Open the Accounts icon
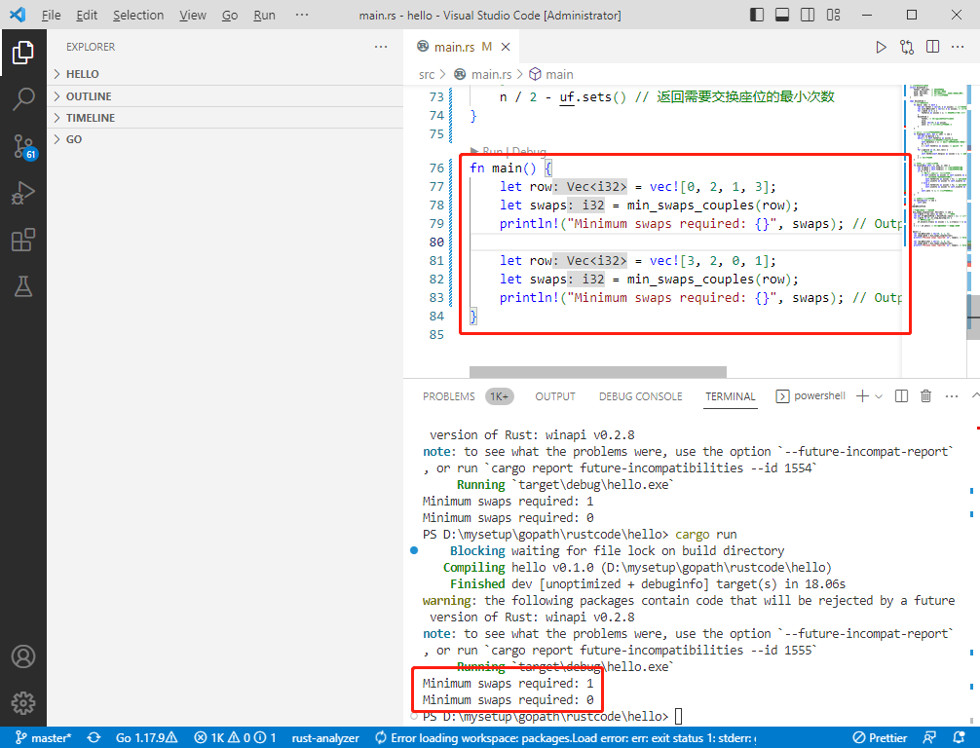 pyautogui.click(x=23, y=656)
